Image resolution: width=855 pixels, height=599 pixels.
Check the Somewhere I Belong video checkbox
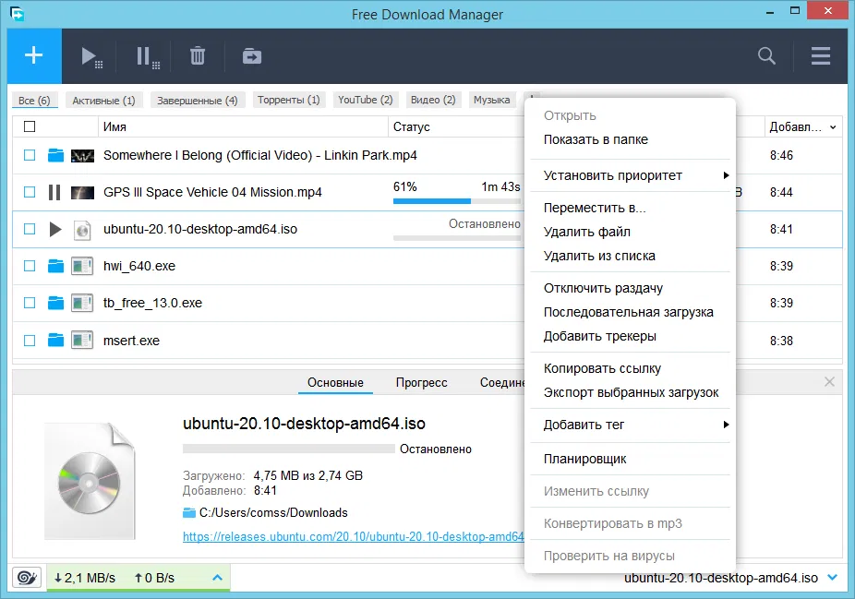pyautogui.click(x=30, y=155)
